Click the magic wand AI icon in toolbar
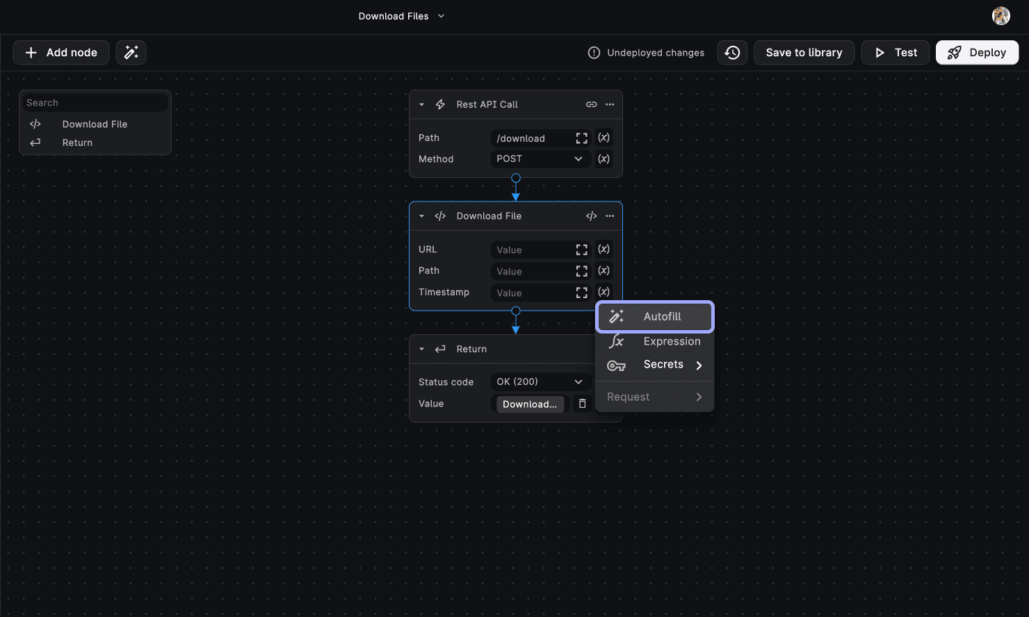Screen dimensions: 1029x617 coord(131,53)
